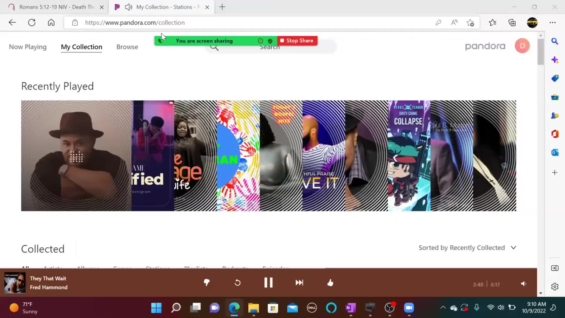This screenshot has width=565, height=318.
Task: Pause the playing song
Action: (268, 283)
